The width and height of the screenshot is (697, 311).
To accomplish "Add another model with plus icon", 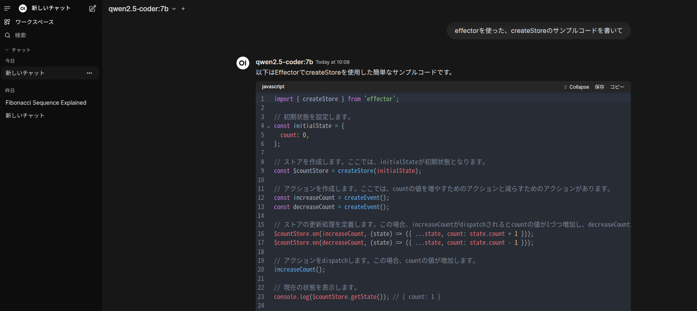I will 183,9.
